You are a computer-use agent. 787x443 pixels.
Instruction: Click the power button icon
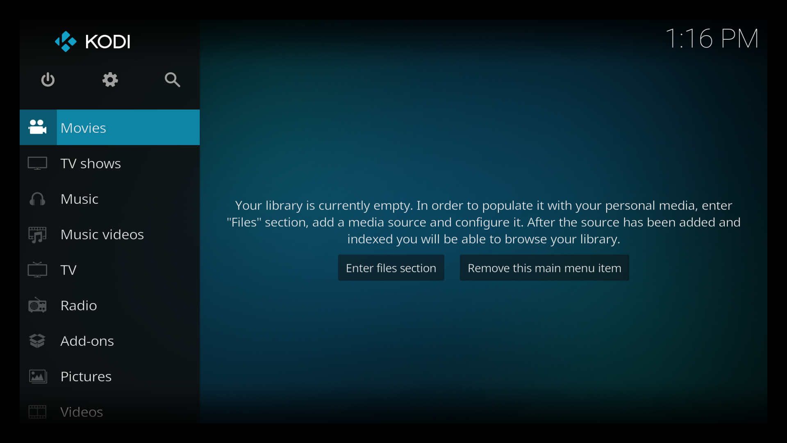click(x=48, y=80)
